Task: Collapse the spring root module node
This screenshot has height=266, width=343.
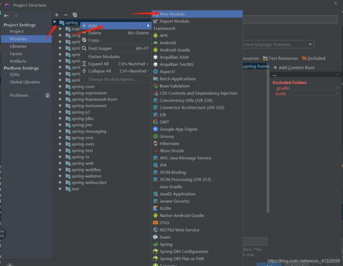Action: tap(54, 22)
